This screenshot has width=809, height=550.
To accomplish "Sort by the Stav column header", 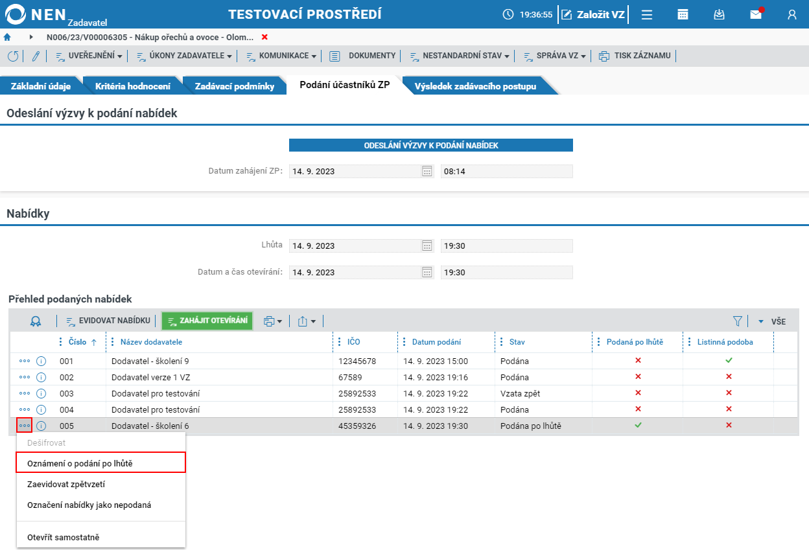I will click(517, 342).
